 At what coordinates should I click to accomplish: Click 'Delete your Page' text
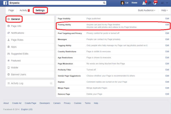point(94,94)
